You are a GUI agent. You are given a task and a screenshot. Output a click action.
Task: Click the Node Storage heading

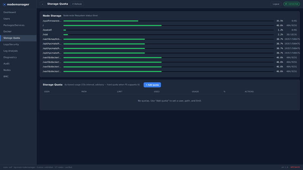52,16
